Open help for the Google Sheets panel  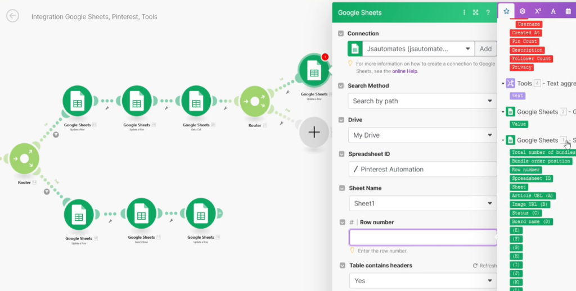[488, 12]
